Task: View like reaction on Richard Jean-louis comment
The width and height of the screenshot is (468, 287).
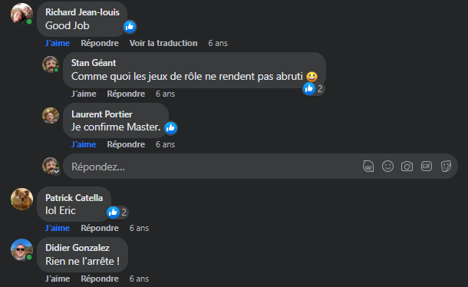Action: click(x=130, y=27)
